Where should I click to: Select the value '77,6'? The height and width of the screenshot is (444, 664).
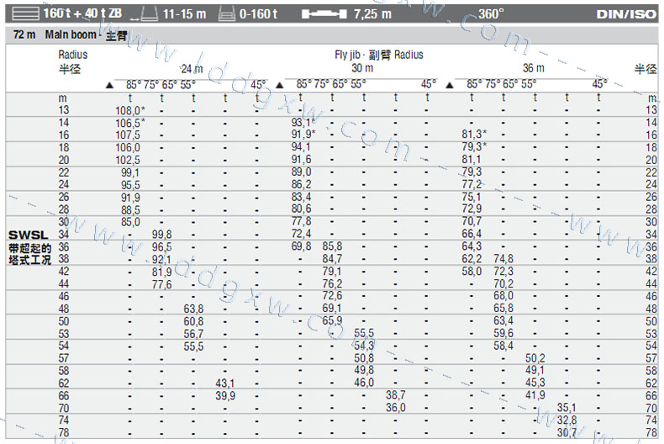pos(161,285)
